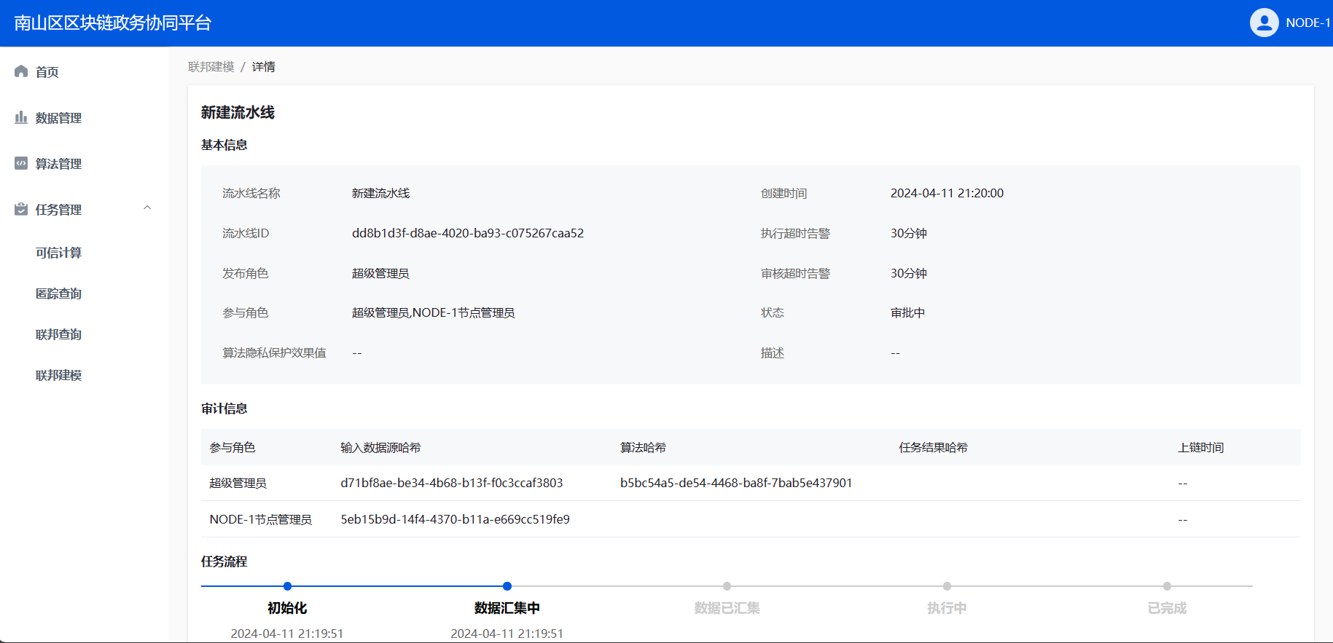Click the 算法哈希 column header
The height and width of the screenshot is (643, 1333).
[643, 447]
